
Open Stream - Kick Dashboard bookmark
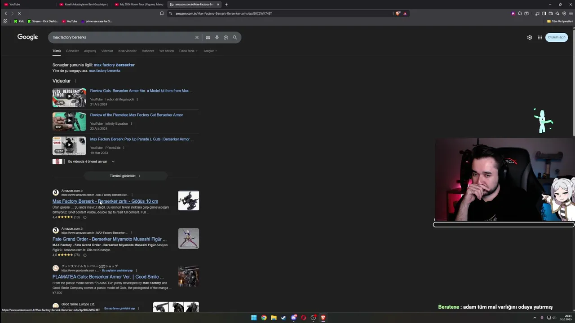tap(43, 21)
